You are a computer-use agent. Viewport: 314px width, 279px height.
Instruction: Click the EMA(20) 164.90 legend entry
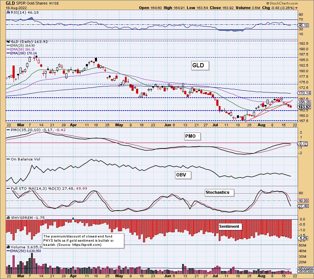pos(21,46)
